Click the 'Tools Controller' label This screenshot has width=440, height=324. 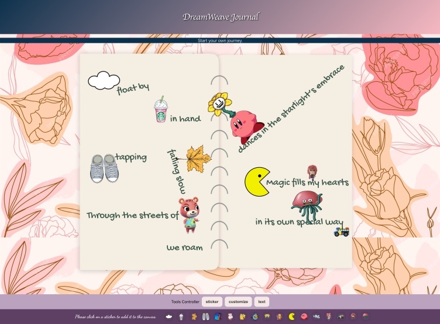click(x=185, y=302)
